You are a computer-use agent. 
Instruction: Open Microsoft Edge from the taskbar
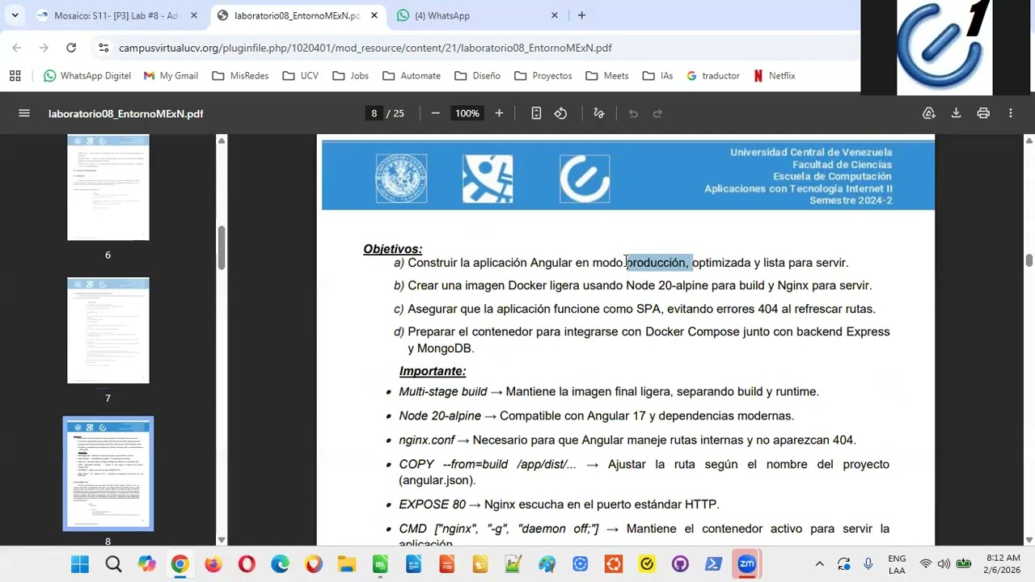pos(280,564)
